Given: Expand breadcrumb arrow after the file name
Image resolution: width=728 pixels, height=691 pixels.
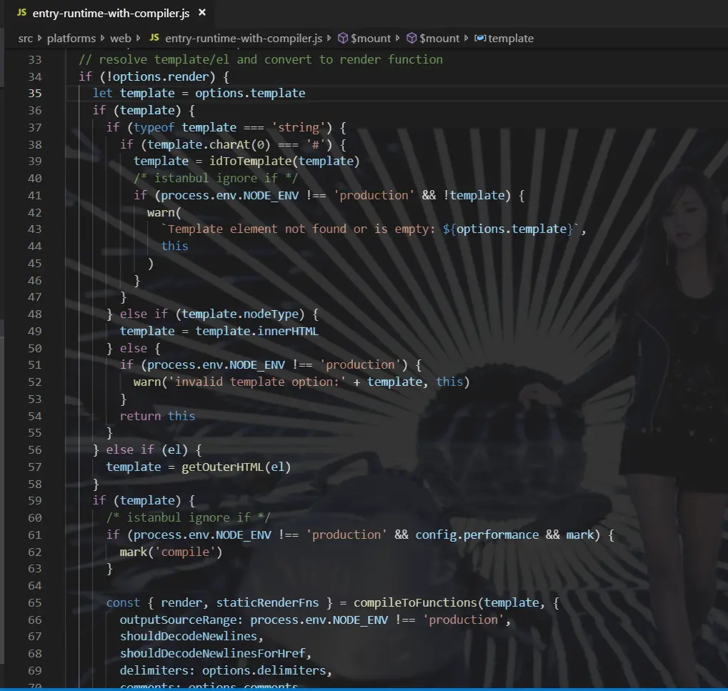Looking at the screenshot, I should coord(329,38).
